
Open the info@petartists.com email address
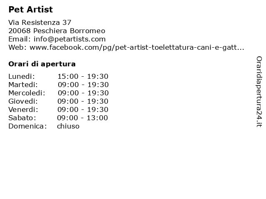pyautogui.click(x=69, y=39)
